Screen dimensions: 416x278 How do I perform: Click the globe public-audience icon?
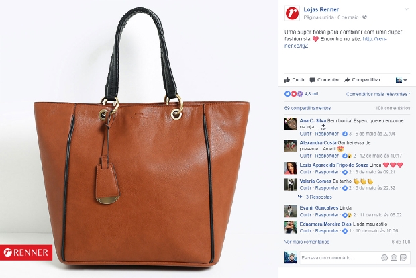point(365,17)
